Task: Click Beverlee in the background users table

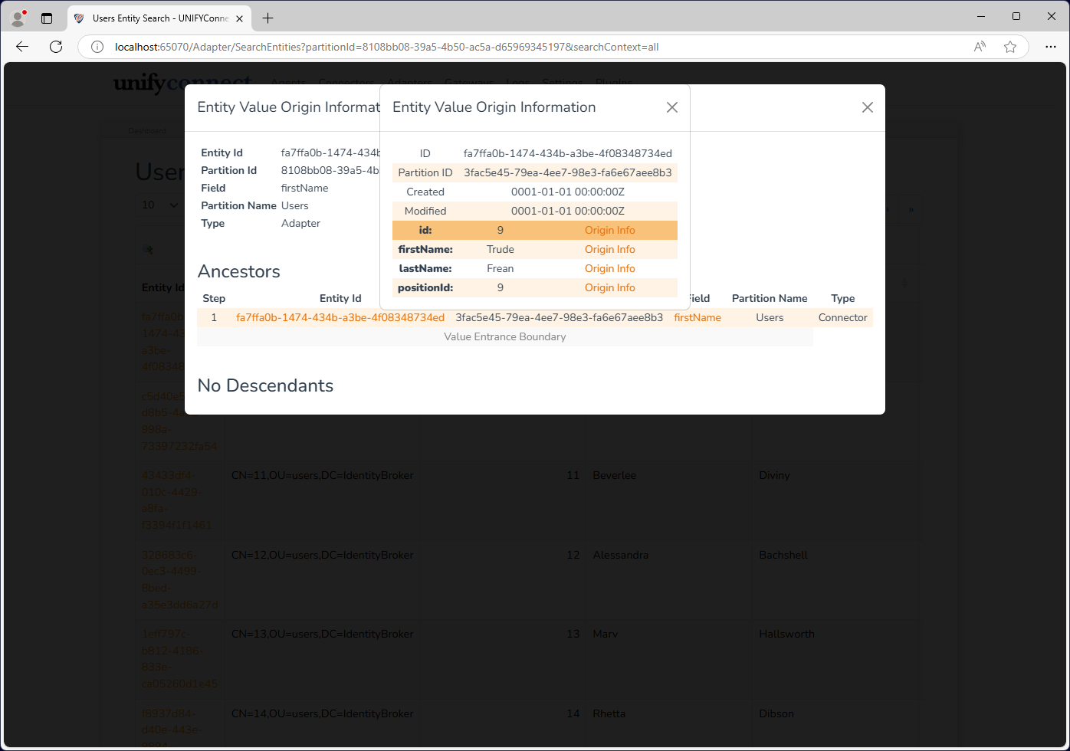Action: 615,475
